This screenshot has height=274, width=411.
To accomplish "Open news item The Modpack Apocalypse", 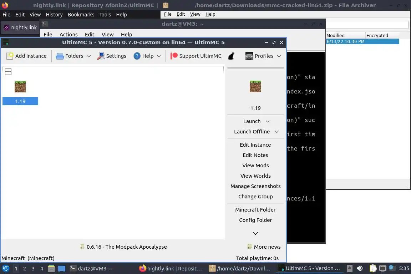I will (123, 247).
